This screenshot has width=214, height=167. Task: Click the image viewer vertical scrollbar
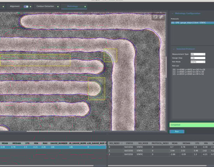coord(166,67)
